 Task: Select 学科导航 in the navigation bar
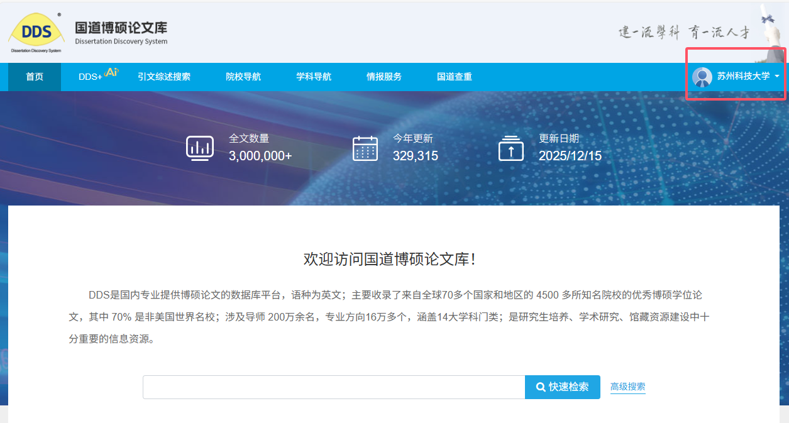[x=314, y=77]
